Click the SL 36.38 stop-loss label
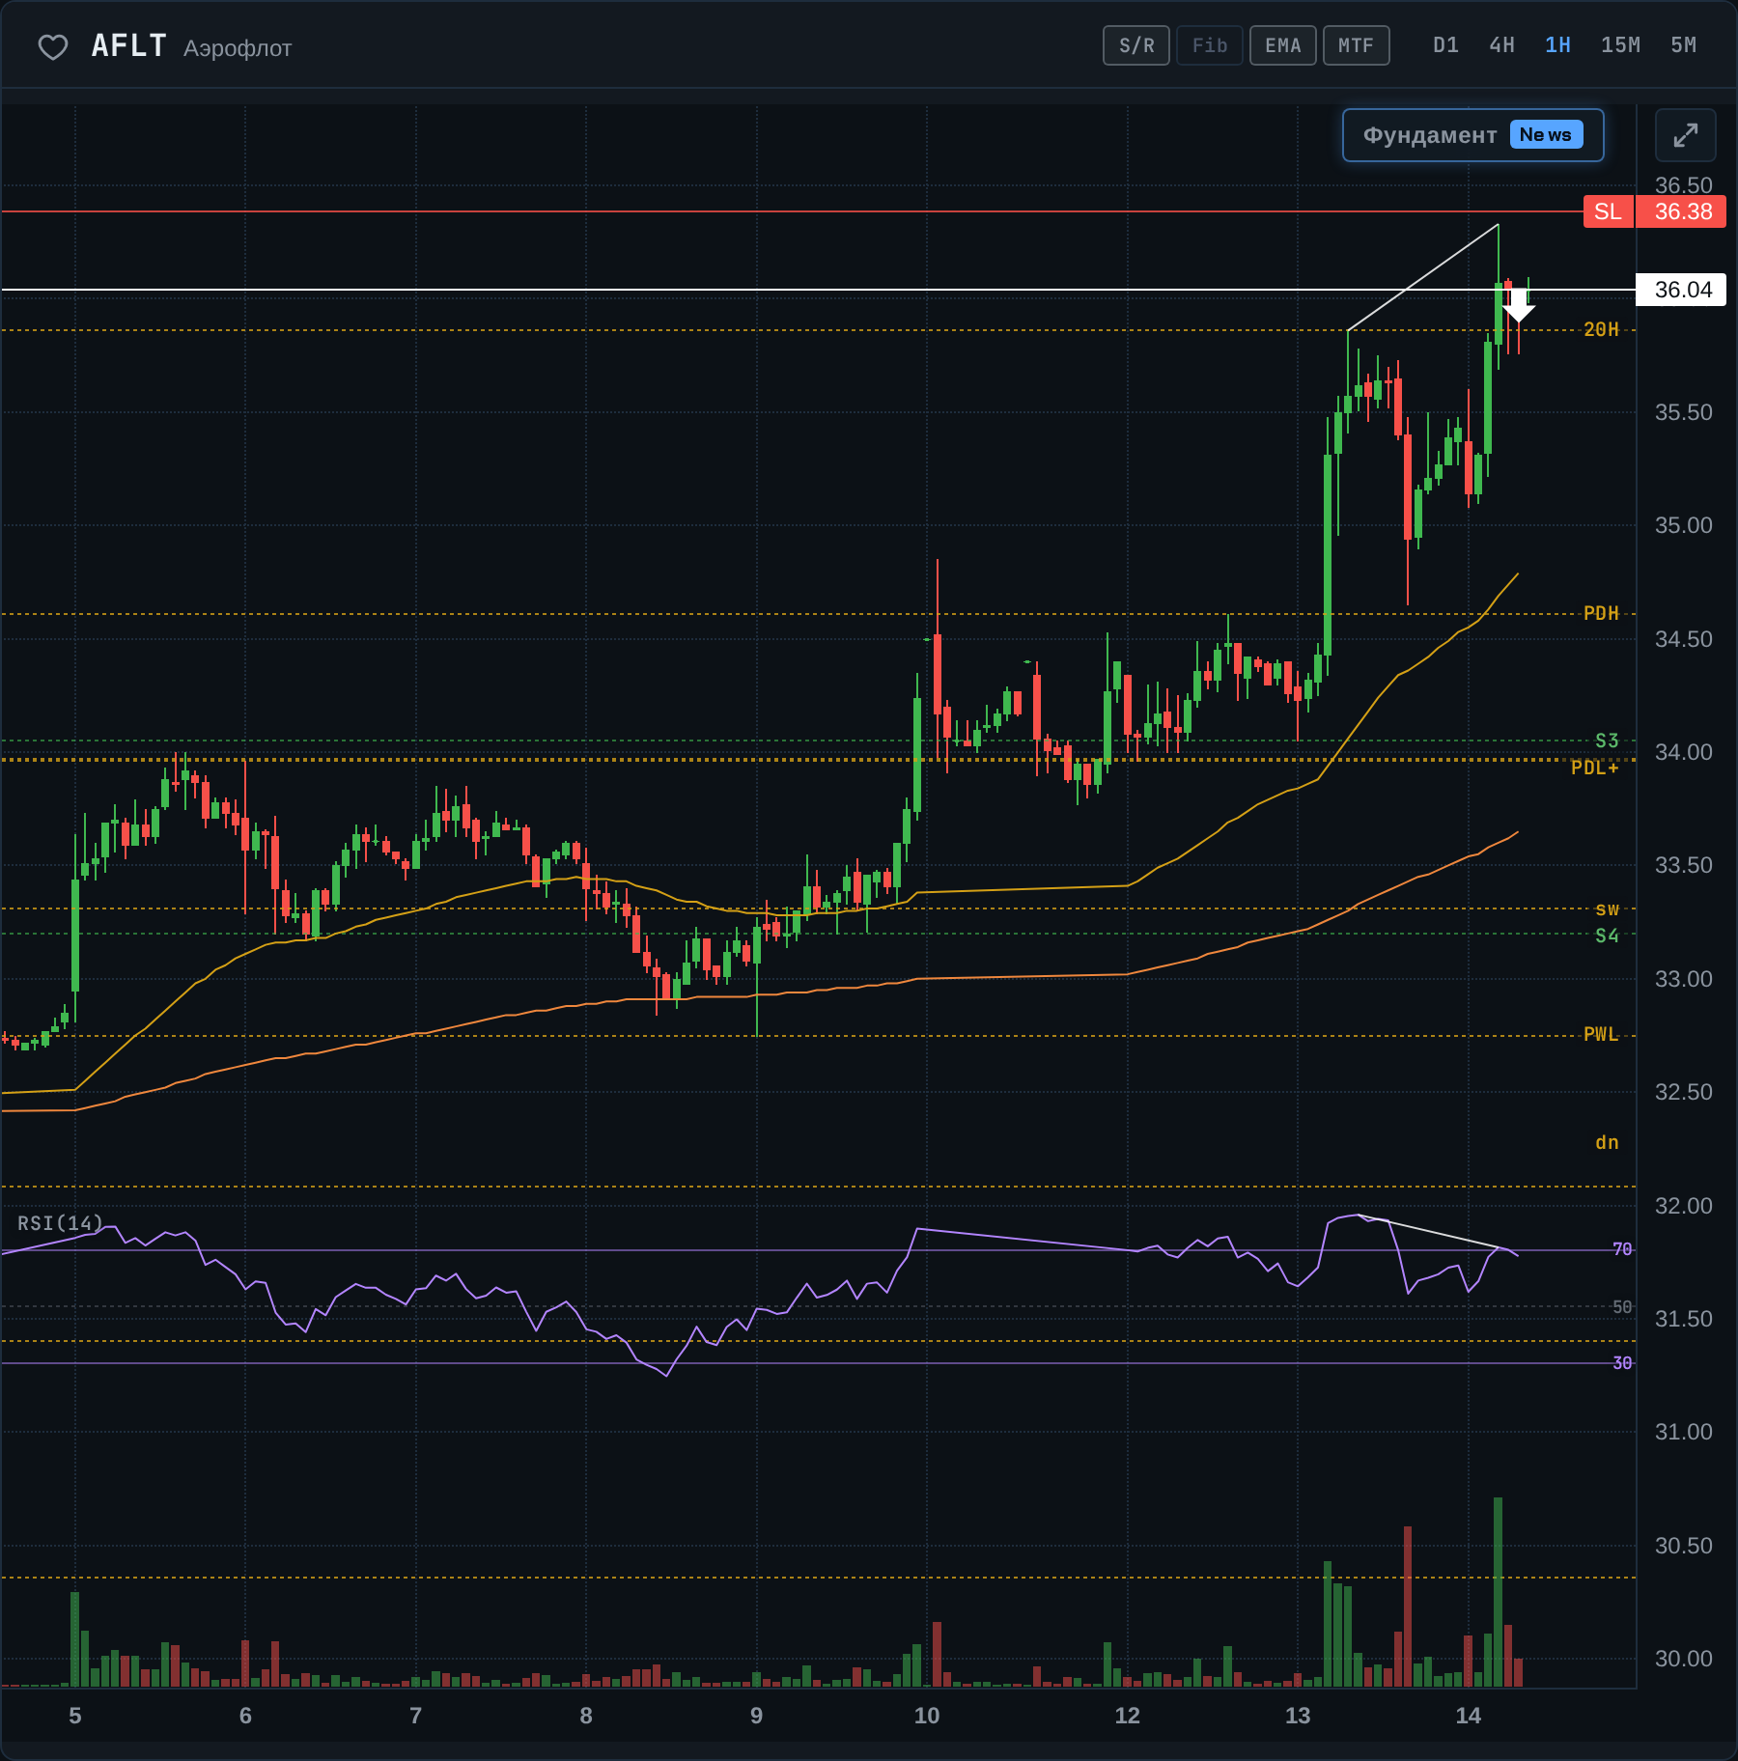 (x=1654, y=211)
